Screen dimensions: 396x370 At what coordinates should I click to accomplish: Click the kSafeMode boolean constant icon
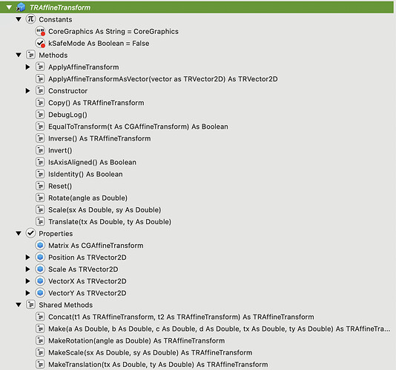pyautogui.click(x=40, y=43)
